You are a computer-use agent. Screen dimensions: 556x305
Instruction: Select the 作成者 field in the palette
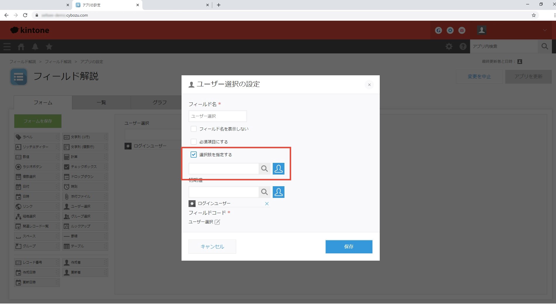click(85, 263)
